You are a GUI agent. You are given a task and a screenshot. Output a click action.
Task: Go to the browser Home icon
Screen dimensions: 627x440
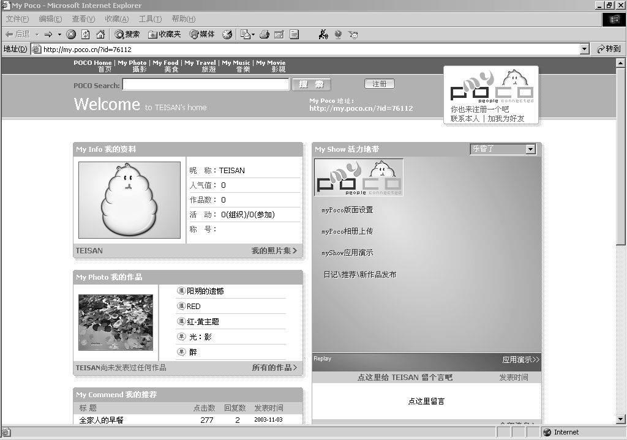click(x=100, y=35)
